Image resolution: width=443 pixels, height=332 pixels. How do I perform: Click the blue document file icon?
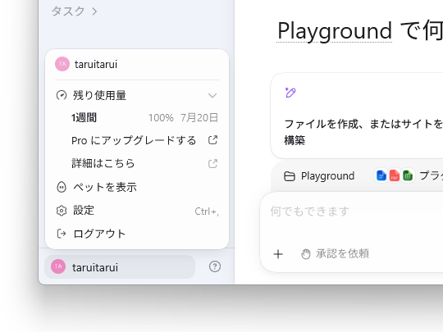(381, 175)
